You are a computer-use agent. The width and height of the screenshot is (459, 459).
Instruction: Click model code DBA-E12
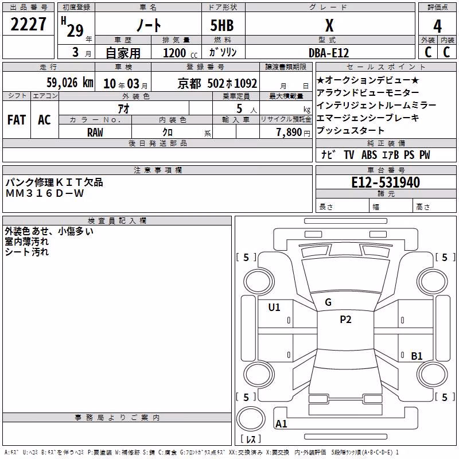(329, 53)
